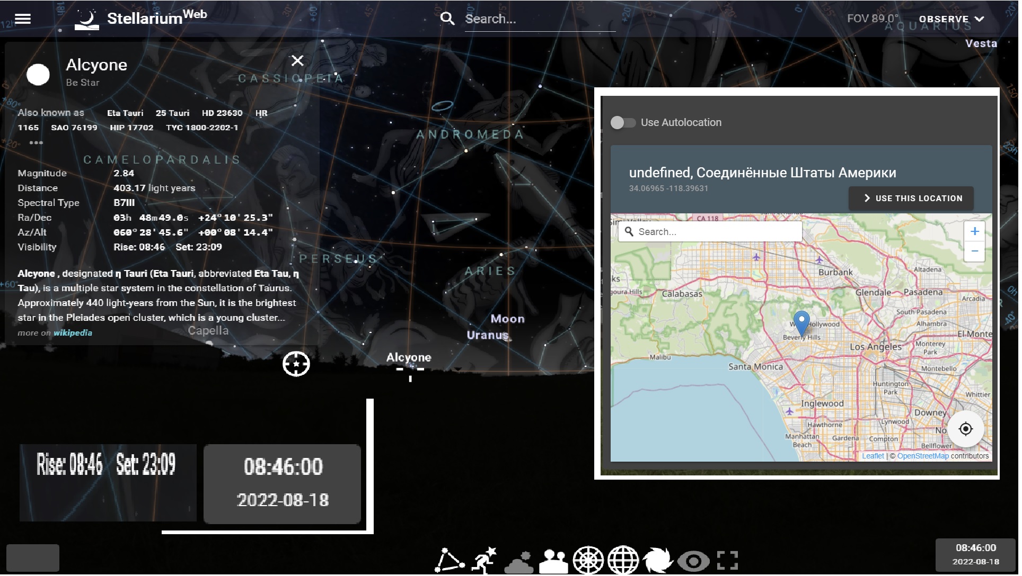This screenshot has height=576, width=1022.
Task: Focus the top Search field
Action: tap(540, 19)
